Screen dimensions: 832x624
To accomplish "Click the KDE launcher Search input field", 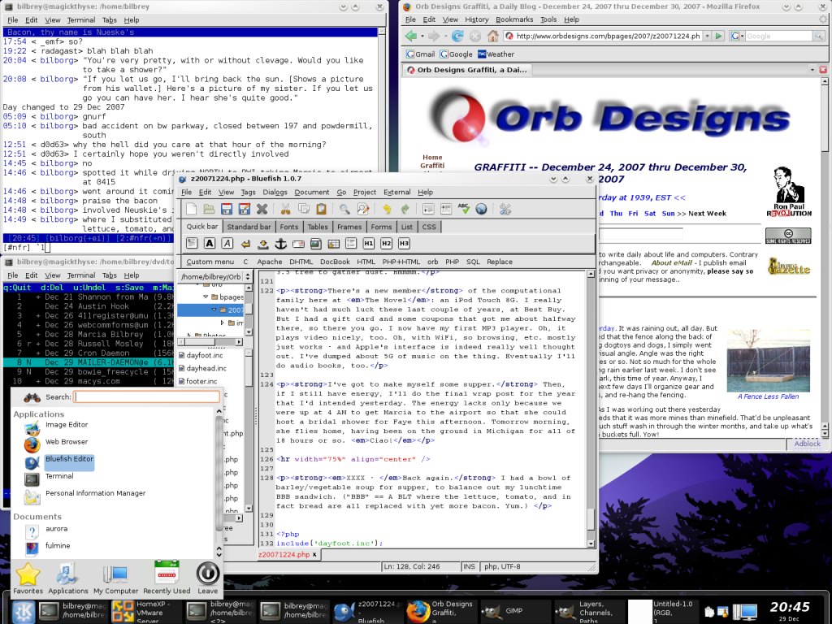I will click(146, 397).
